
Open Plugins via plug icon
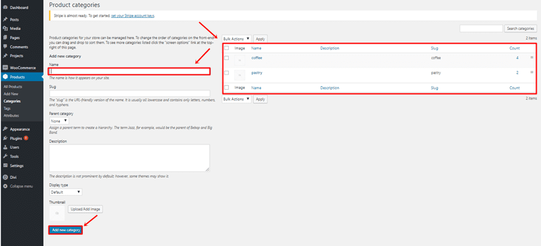coord(5,138)
